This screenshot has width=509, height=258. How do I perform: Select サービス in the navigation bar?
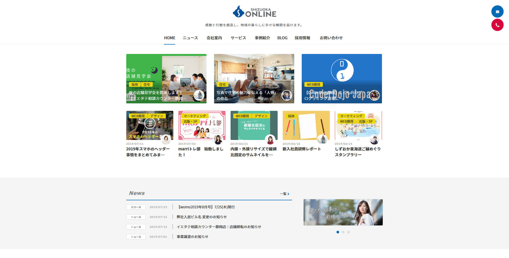tap(238, 38)
